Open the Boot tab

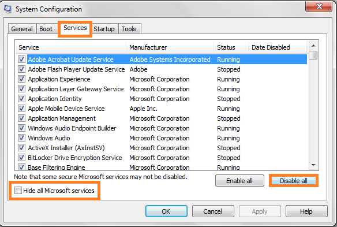[x=46, y=29]
